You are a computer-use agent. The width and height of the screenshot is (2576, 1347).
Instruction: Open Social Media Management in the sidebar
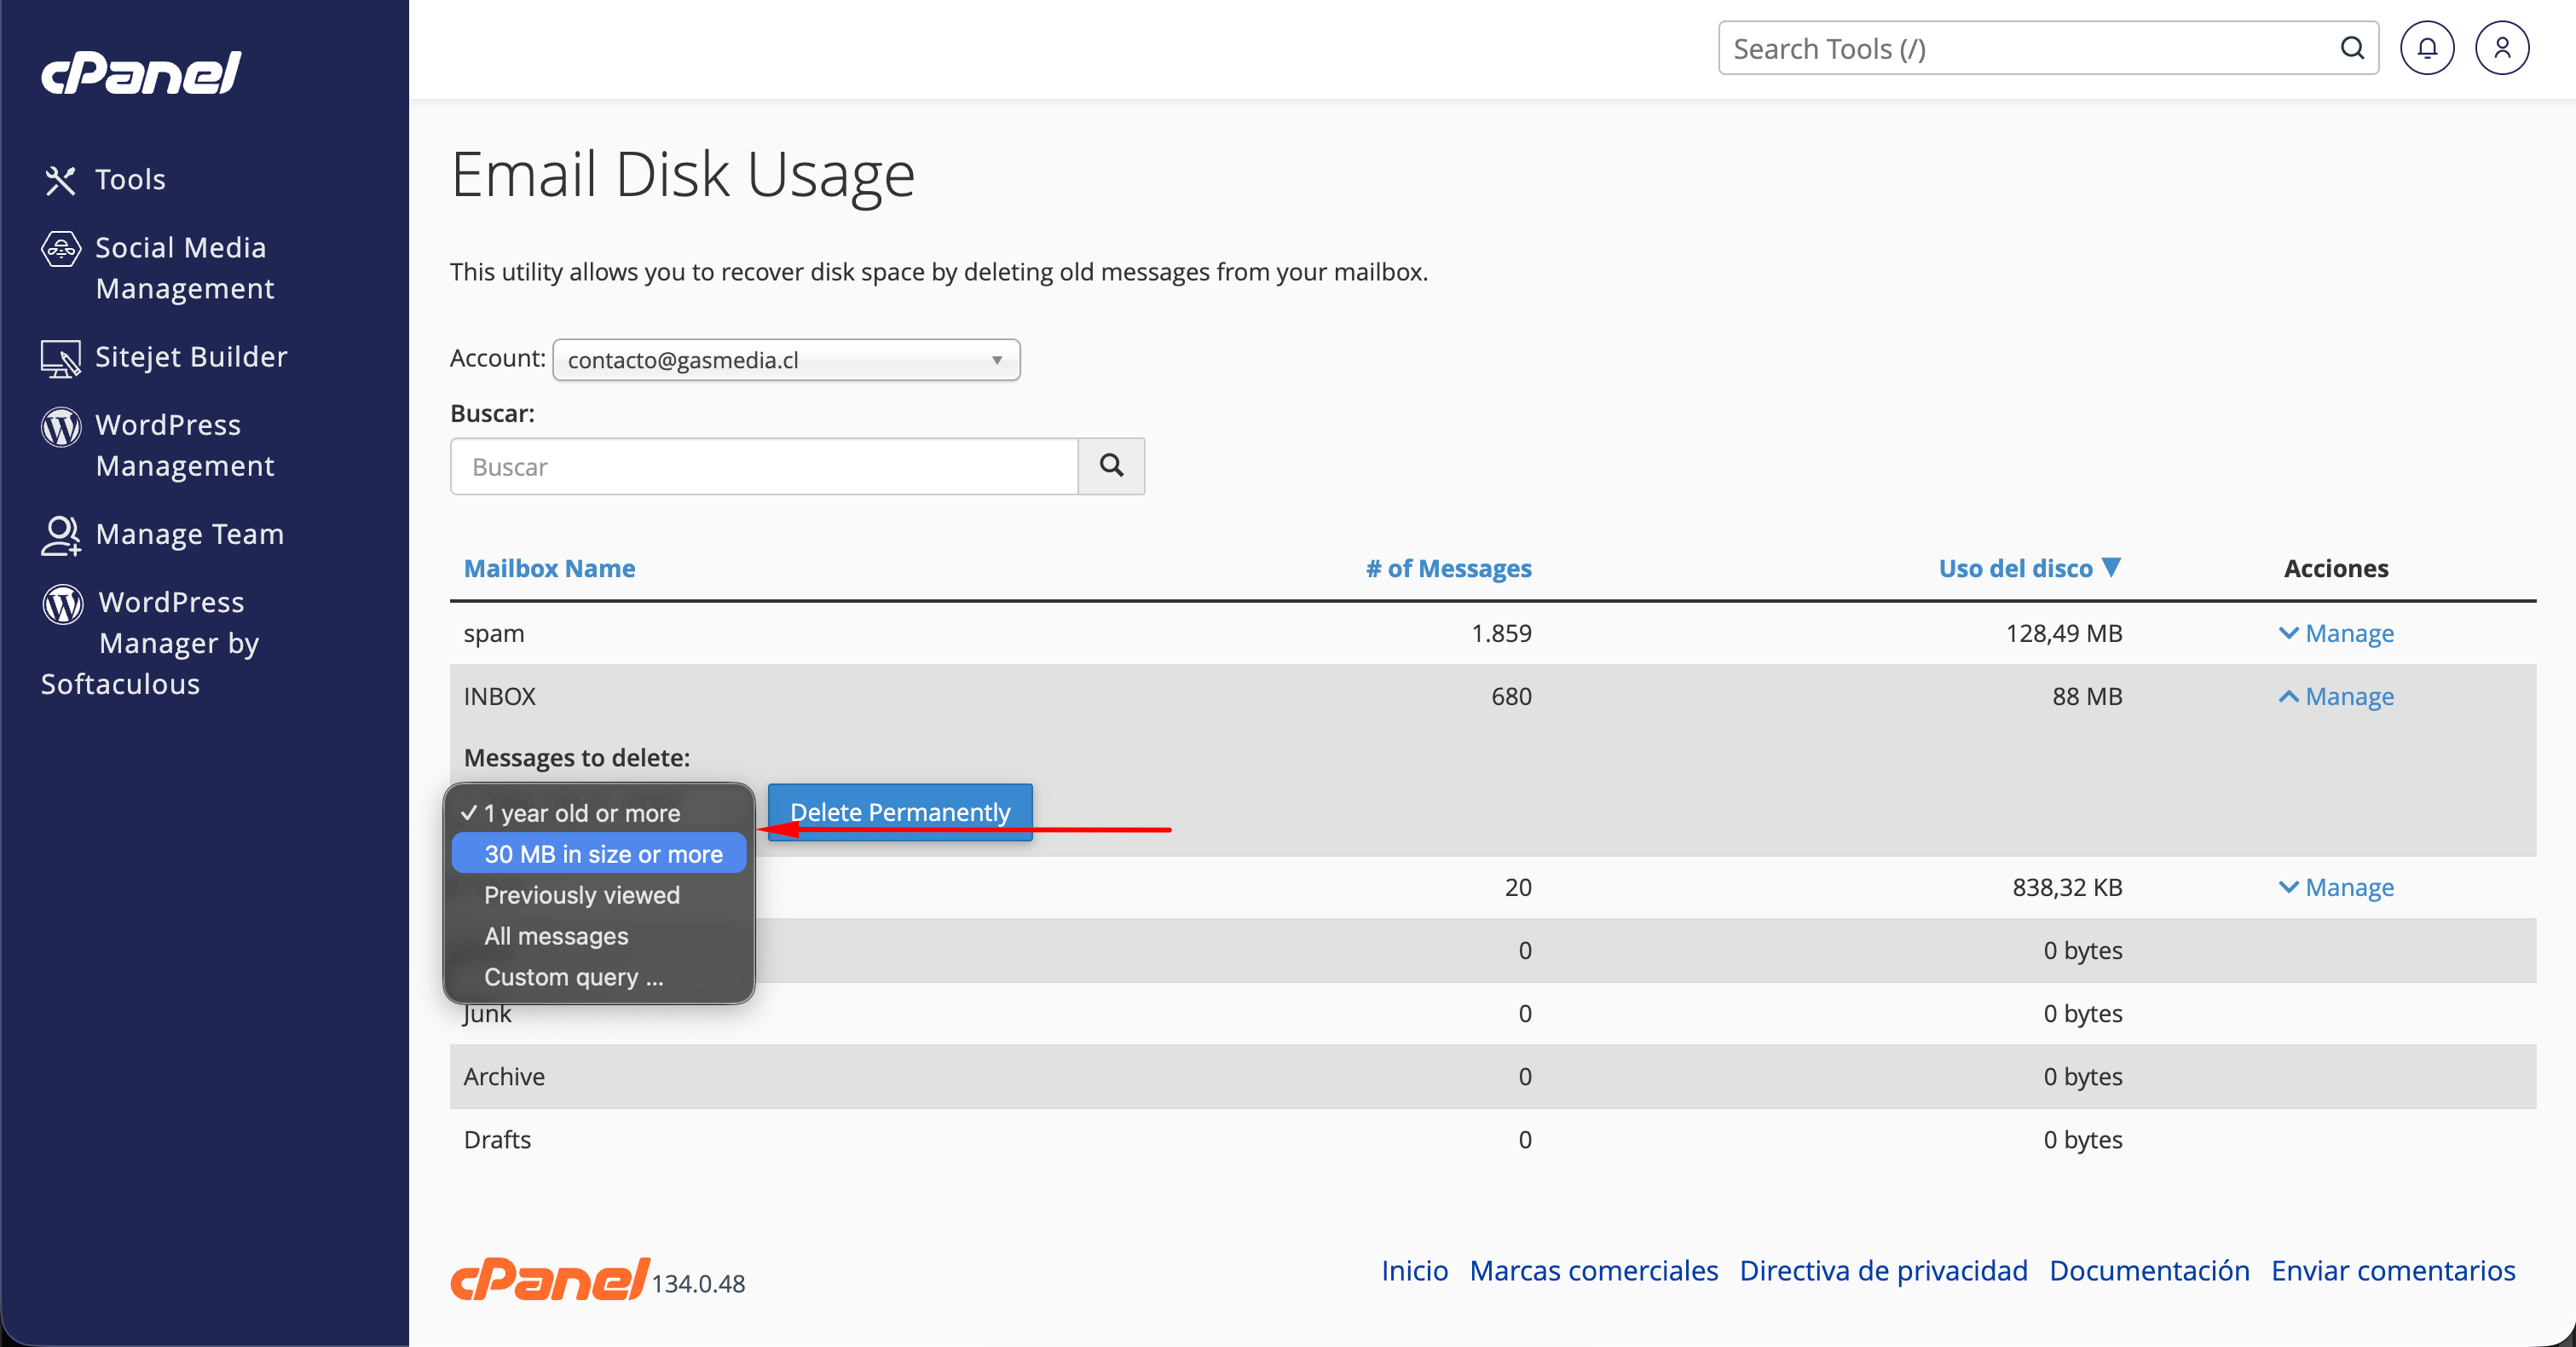[185, 268]
